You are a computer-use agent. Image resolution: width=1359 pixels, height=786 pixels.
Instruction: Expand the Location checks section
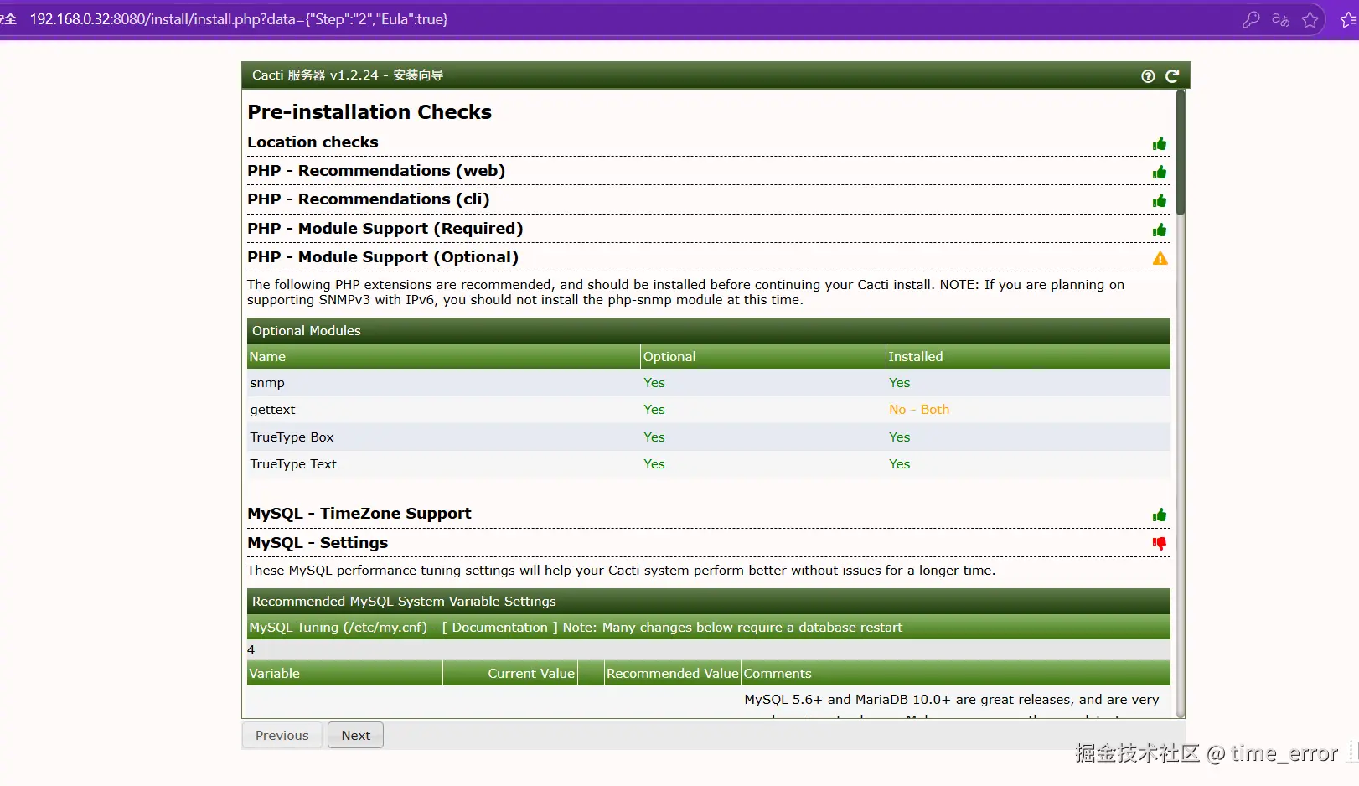[x=313, y=142]
